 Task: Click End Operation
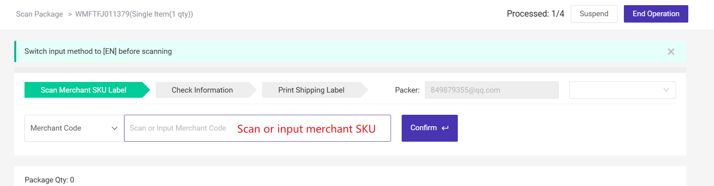point(656,14)
